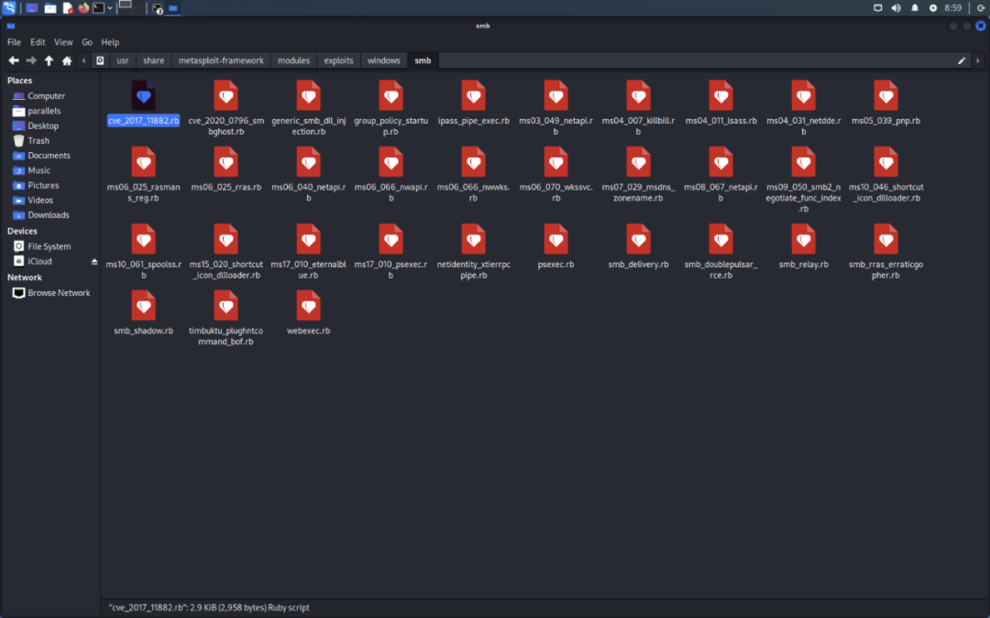Viewport: 990px width, 618px height.
Task: Select the ms06_040_netapi.rb file icon
Action: (x=309, y=162)
